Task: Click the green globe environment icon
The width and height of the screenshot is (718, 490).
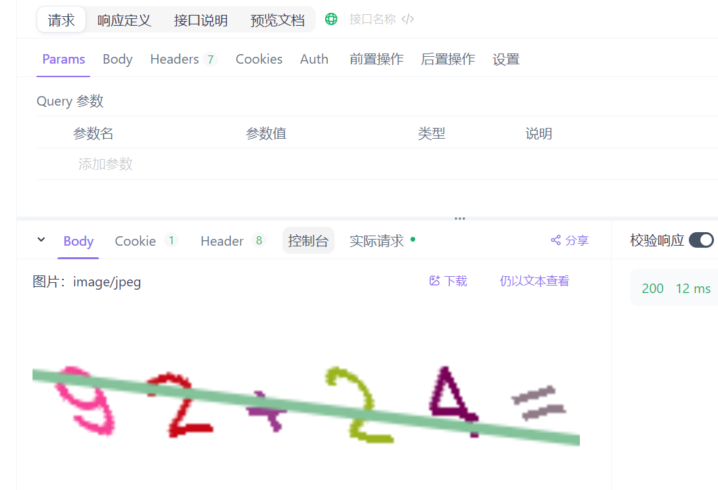Action: [331, 19]
